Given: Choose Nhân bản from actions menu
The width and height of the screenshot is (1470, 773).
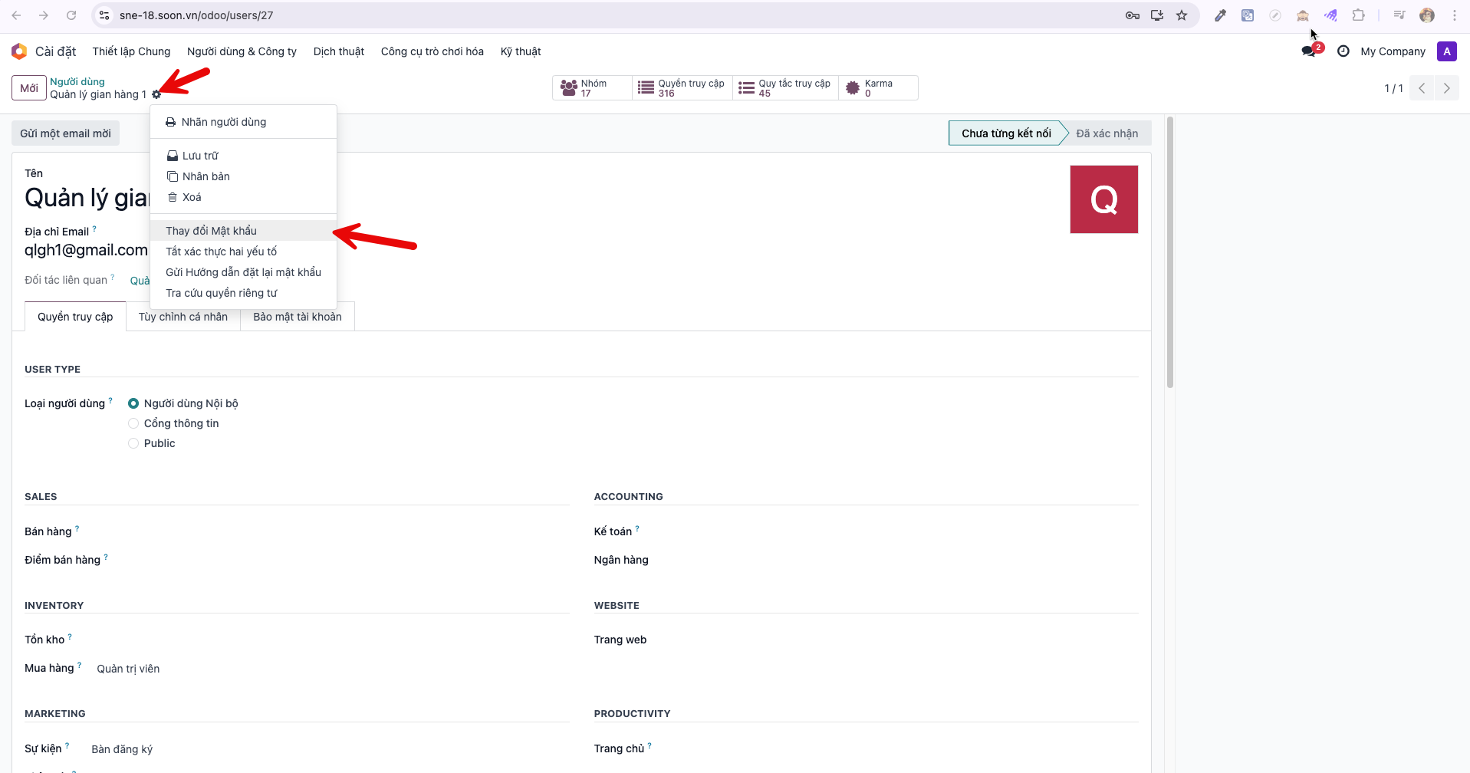Looking at the screenshot, I should [243, 176].
